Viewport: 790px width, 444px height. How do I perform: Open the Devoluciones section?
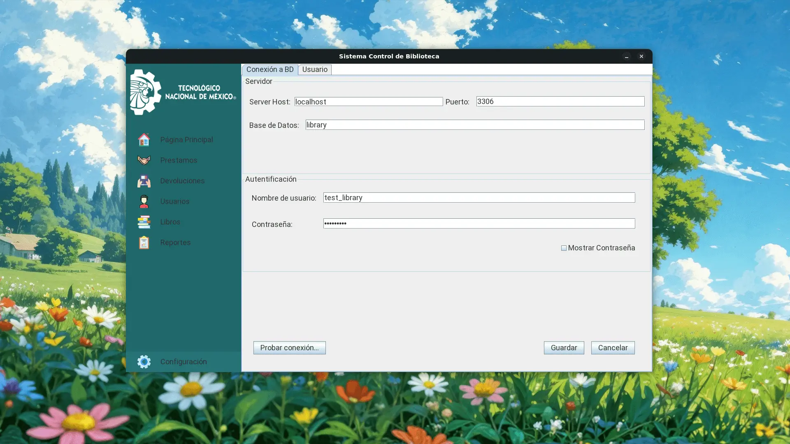184,180
